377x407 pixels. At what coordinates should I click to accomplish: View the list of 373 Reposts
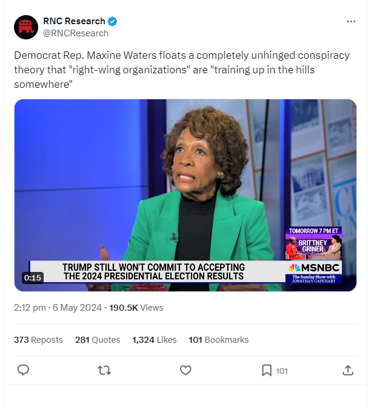tap(38, 340)
